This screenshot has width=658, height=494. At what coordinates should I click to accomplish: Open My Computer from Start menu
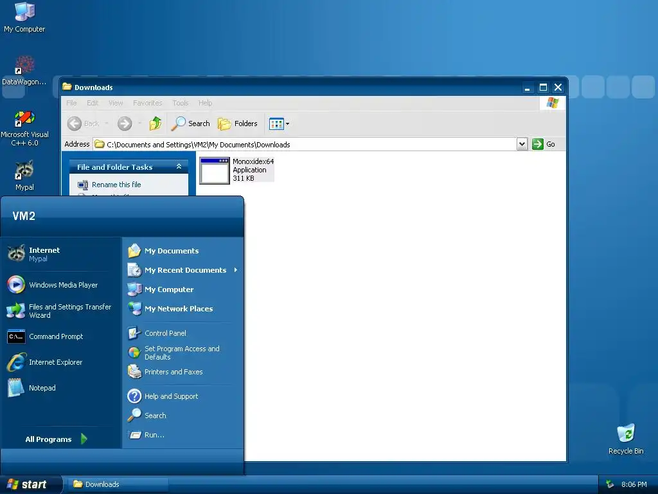point(183,289)
